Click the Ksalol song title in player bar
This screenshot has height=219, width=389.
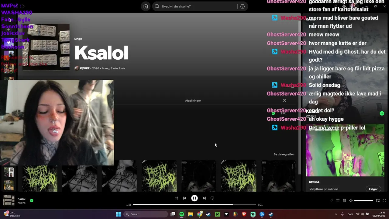coord(22,199)
